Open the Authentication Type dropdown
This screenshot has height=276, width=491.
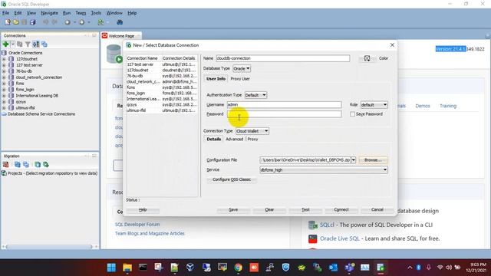255,95
